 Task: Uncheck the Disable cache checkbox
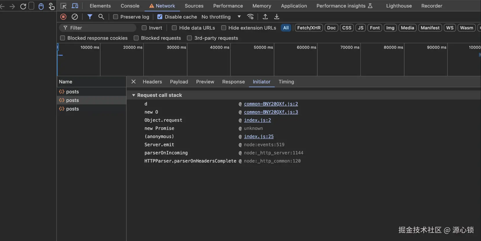click(160, 17)
